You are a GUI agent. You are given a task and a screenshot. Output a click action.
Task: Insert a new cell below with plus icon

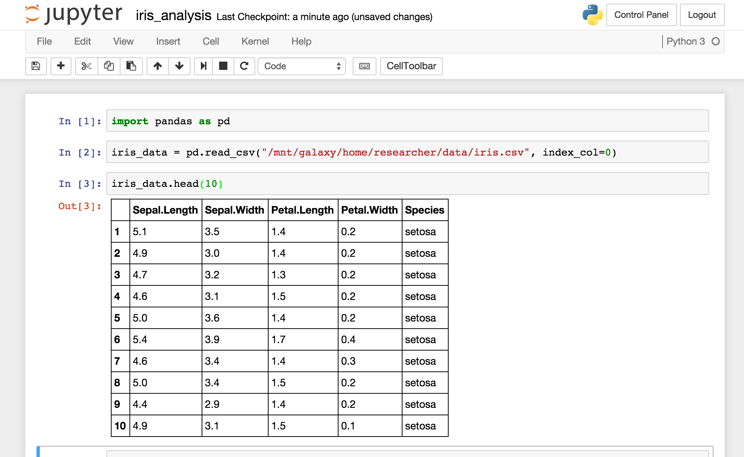(61, 66)
